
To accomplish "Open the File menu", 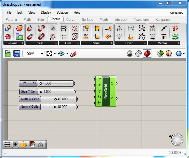I will pos(9,12).
